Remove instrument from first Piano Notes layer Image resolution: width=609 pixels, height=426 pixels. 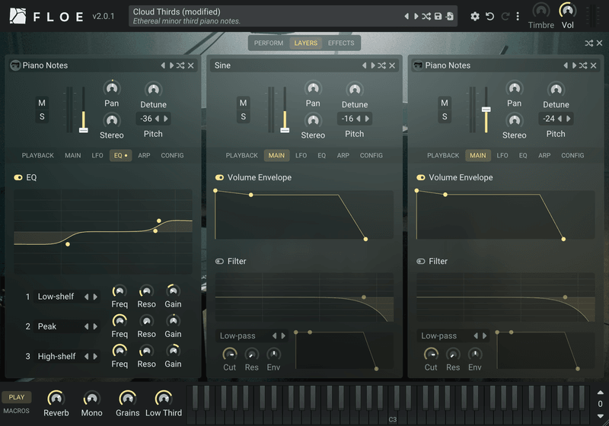[x=191, y=65]
